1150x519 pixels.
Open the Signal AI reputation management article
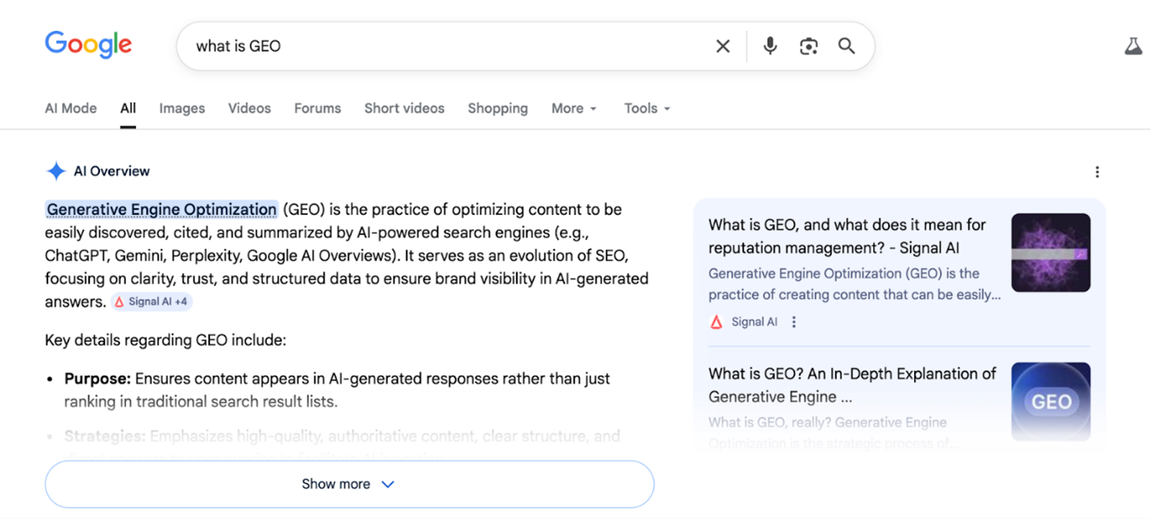click(x=846, y=236)
